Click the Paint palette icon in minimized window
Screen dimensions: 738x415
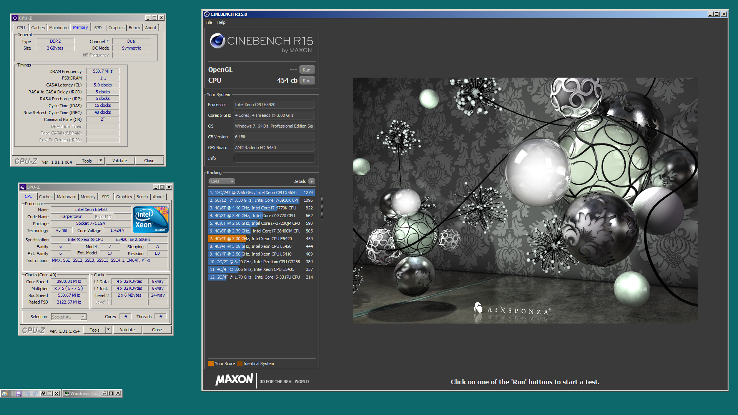pos(5,393)
